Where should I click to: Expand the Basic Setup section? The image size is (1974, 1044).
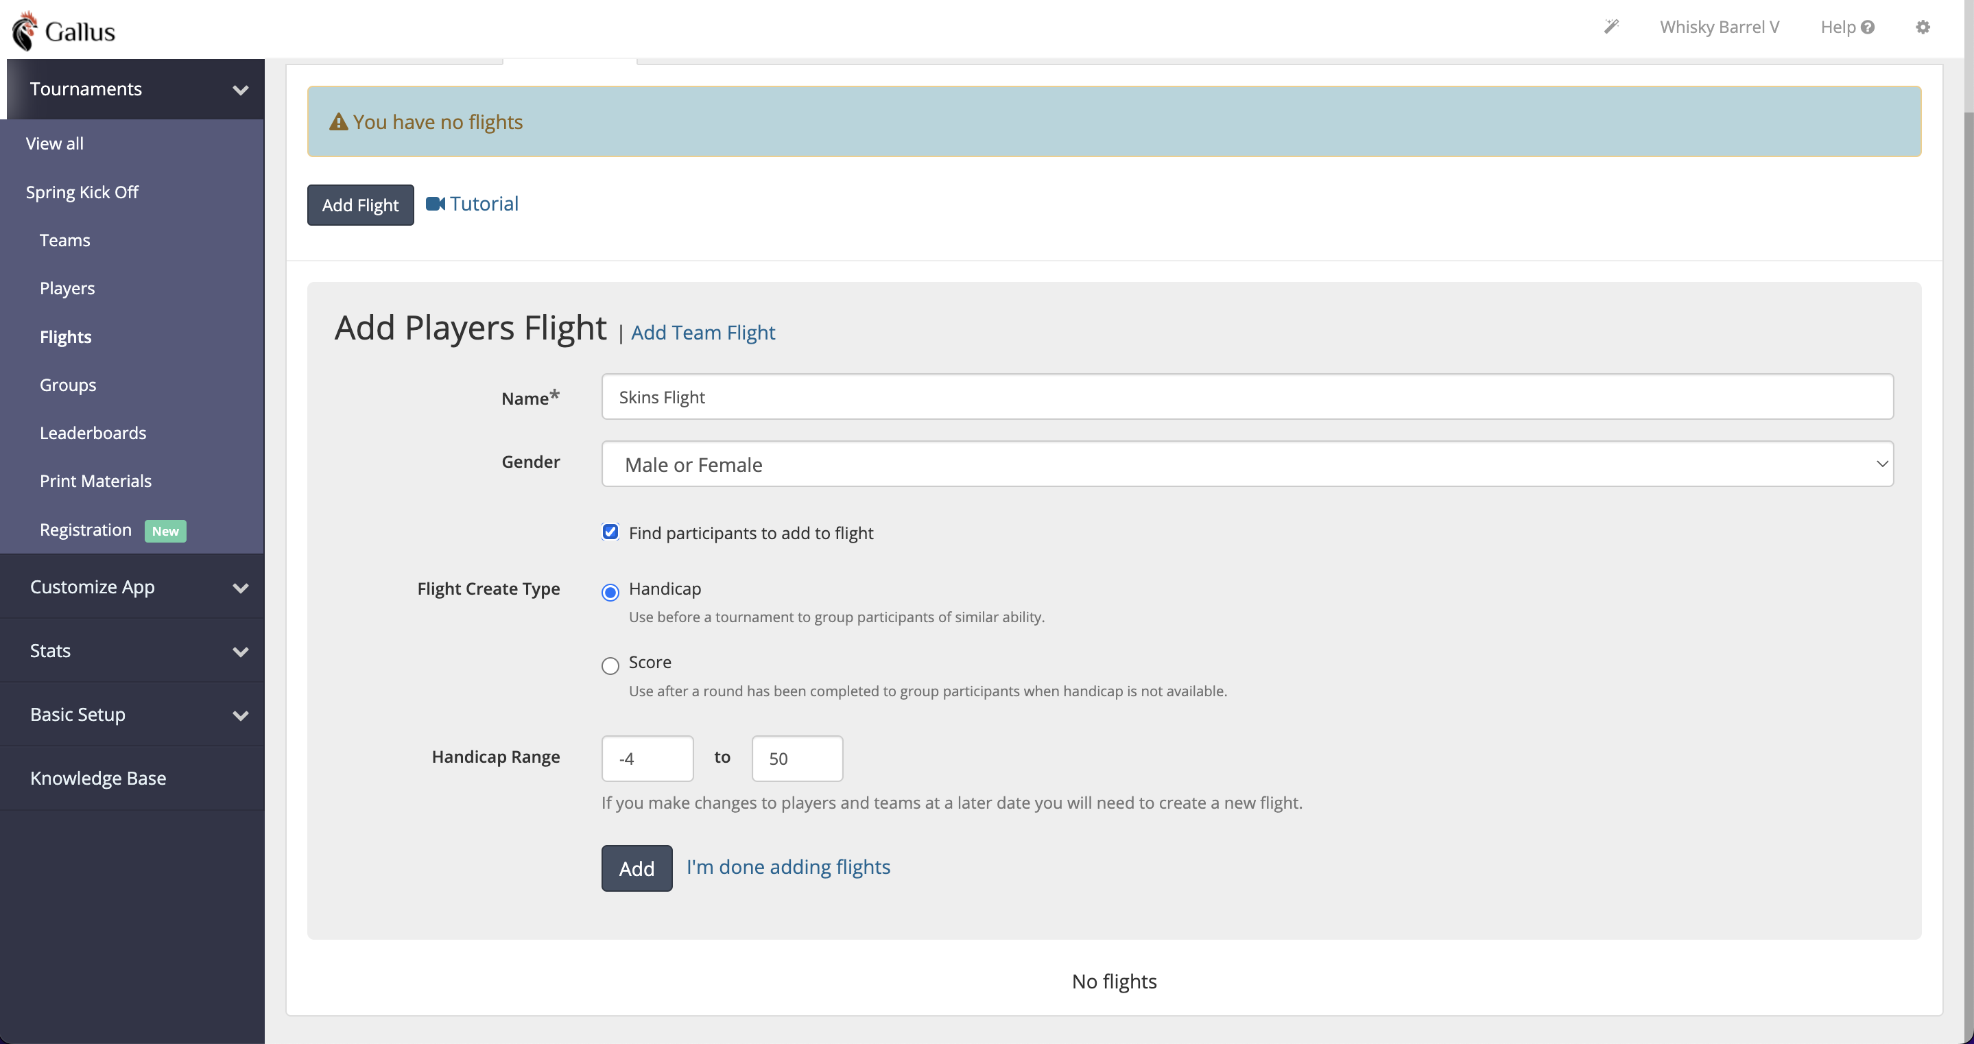132,714
